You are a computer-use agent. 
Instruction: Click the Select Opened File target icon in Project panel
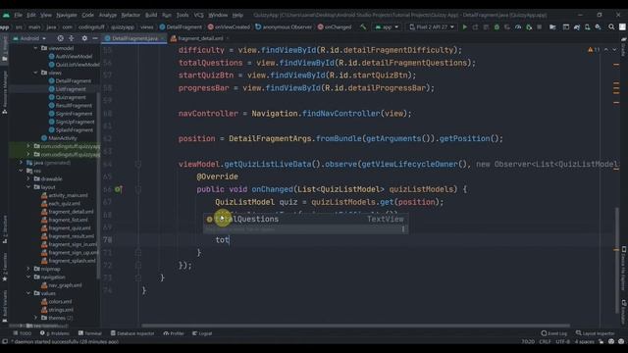pyautogui.click(x=60, y=38)
